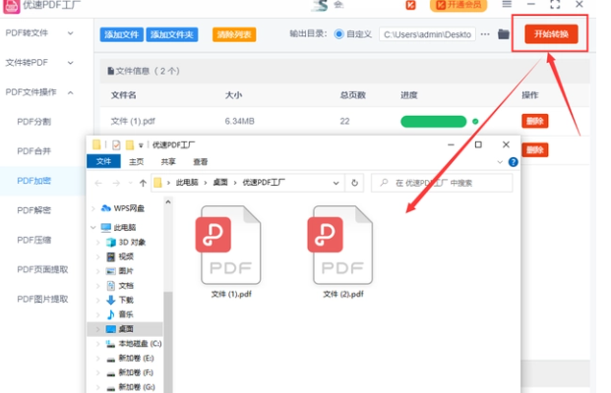Click Explorer search box
Screen dimensions: 611x393
(442, 183)
